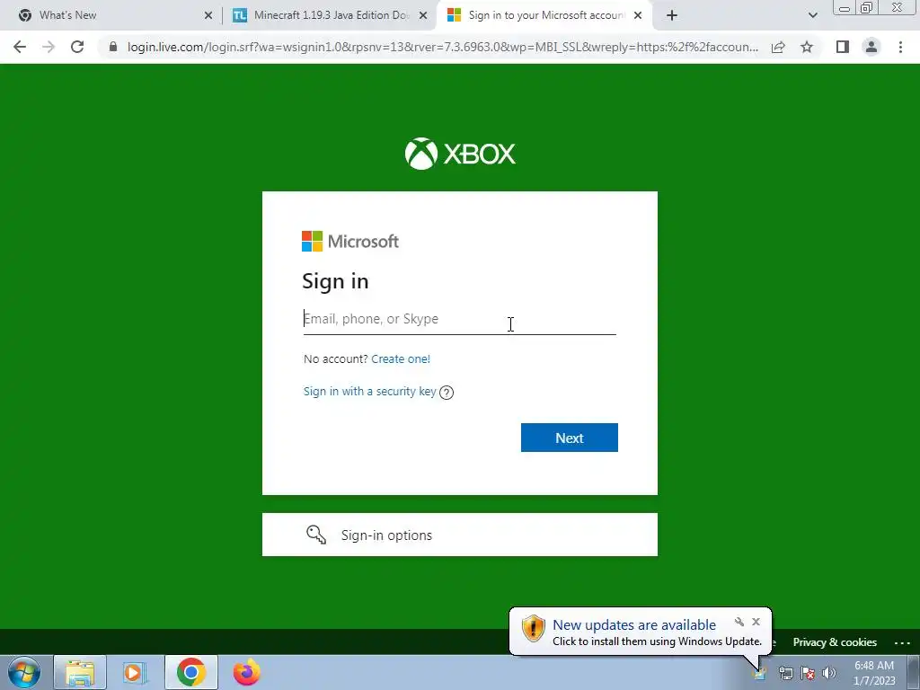Open the security key help question mark
The width and height of the screenshot is (920, 690).
coord(447,393)
